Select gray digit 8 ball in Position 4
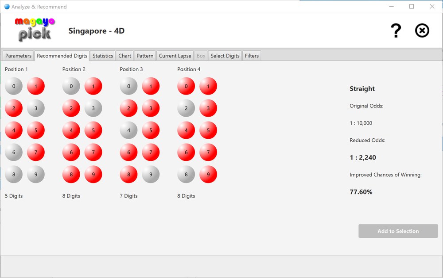 tap(186, 175)
